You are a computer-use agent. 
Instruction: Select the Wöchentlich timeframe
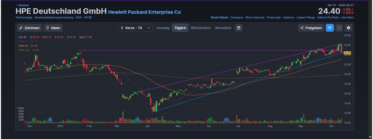pos(200,28)
